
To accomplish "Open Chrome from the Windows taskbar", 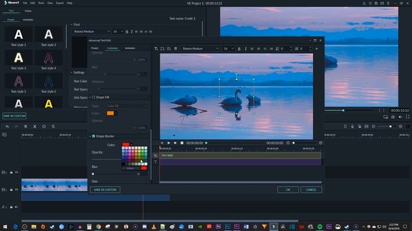I will pyautogui.click(x=98, y=227).
